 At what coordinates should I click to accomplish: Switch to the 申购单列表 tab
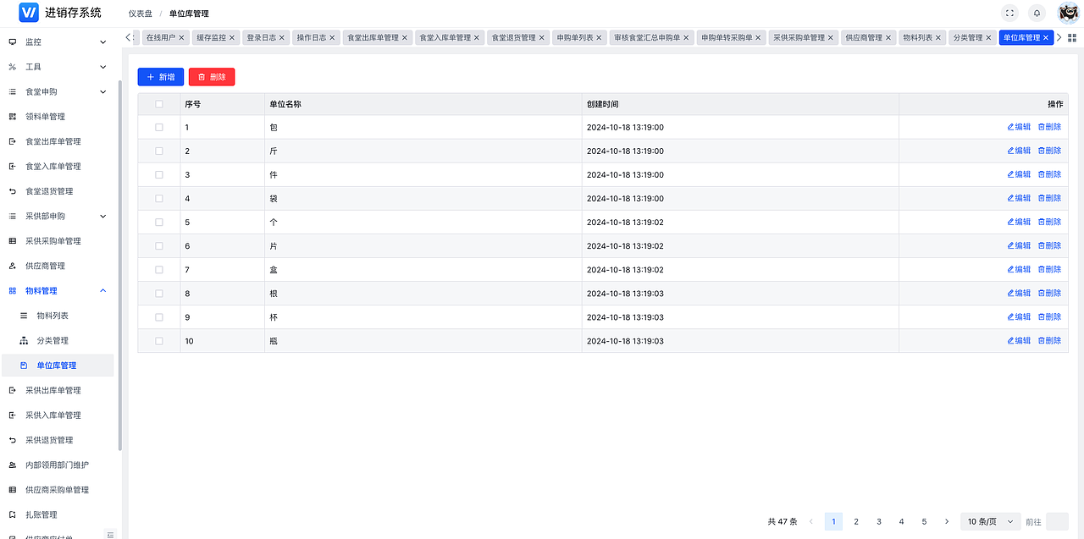coord(575,38)
